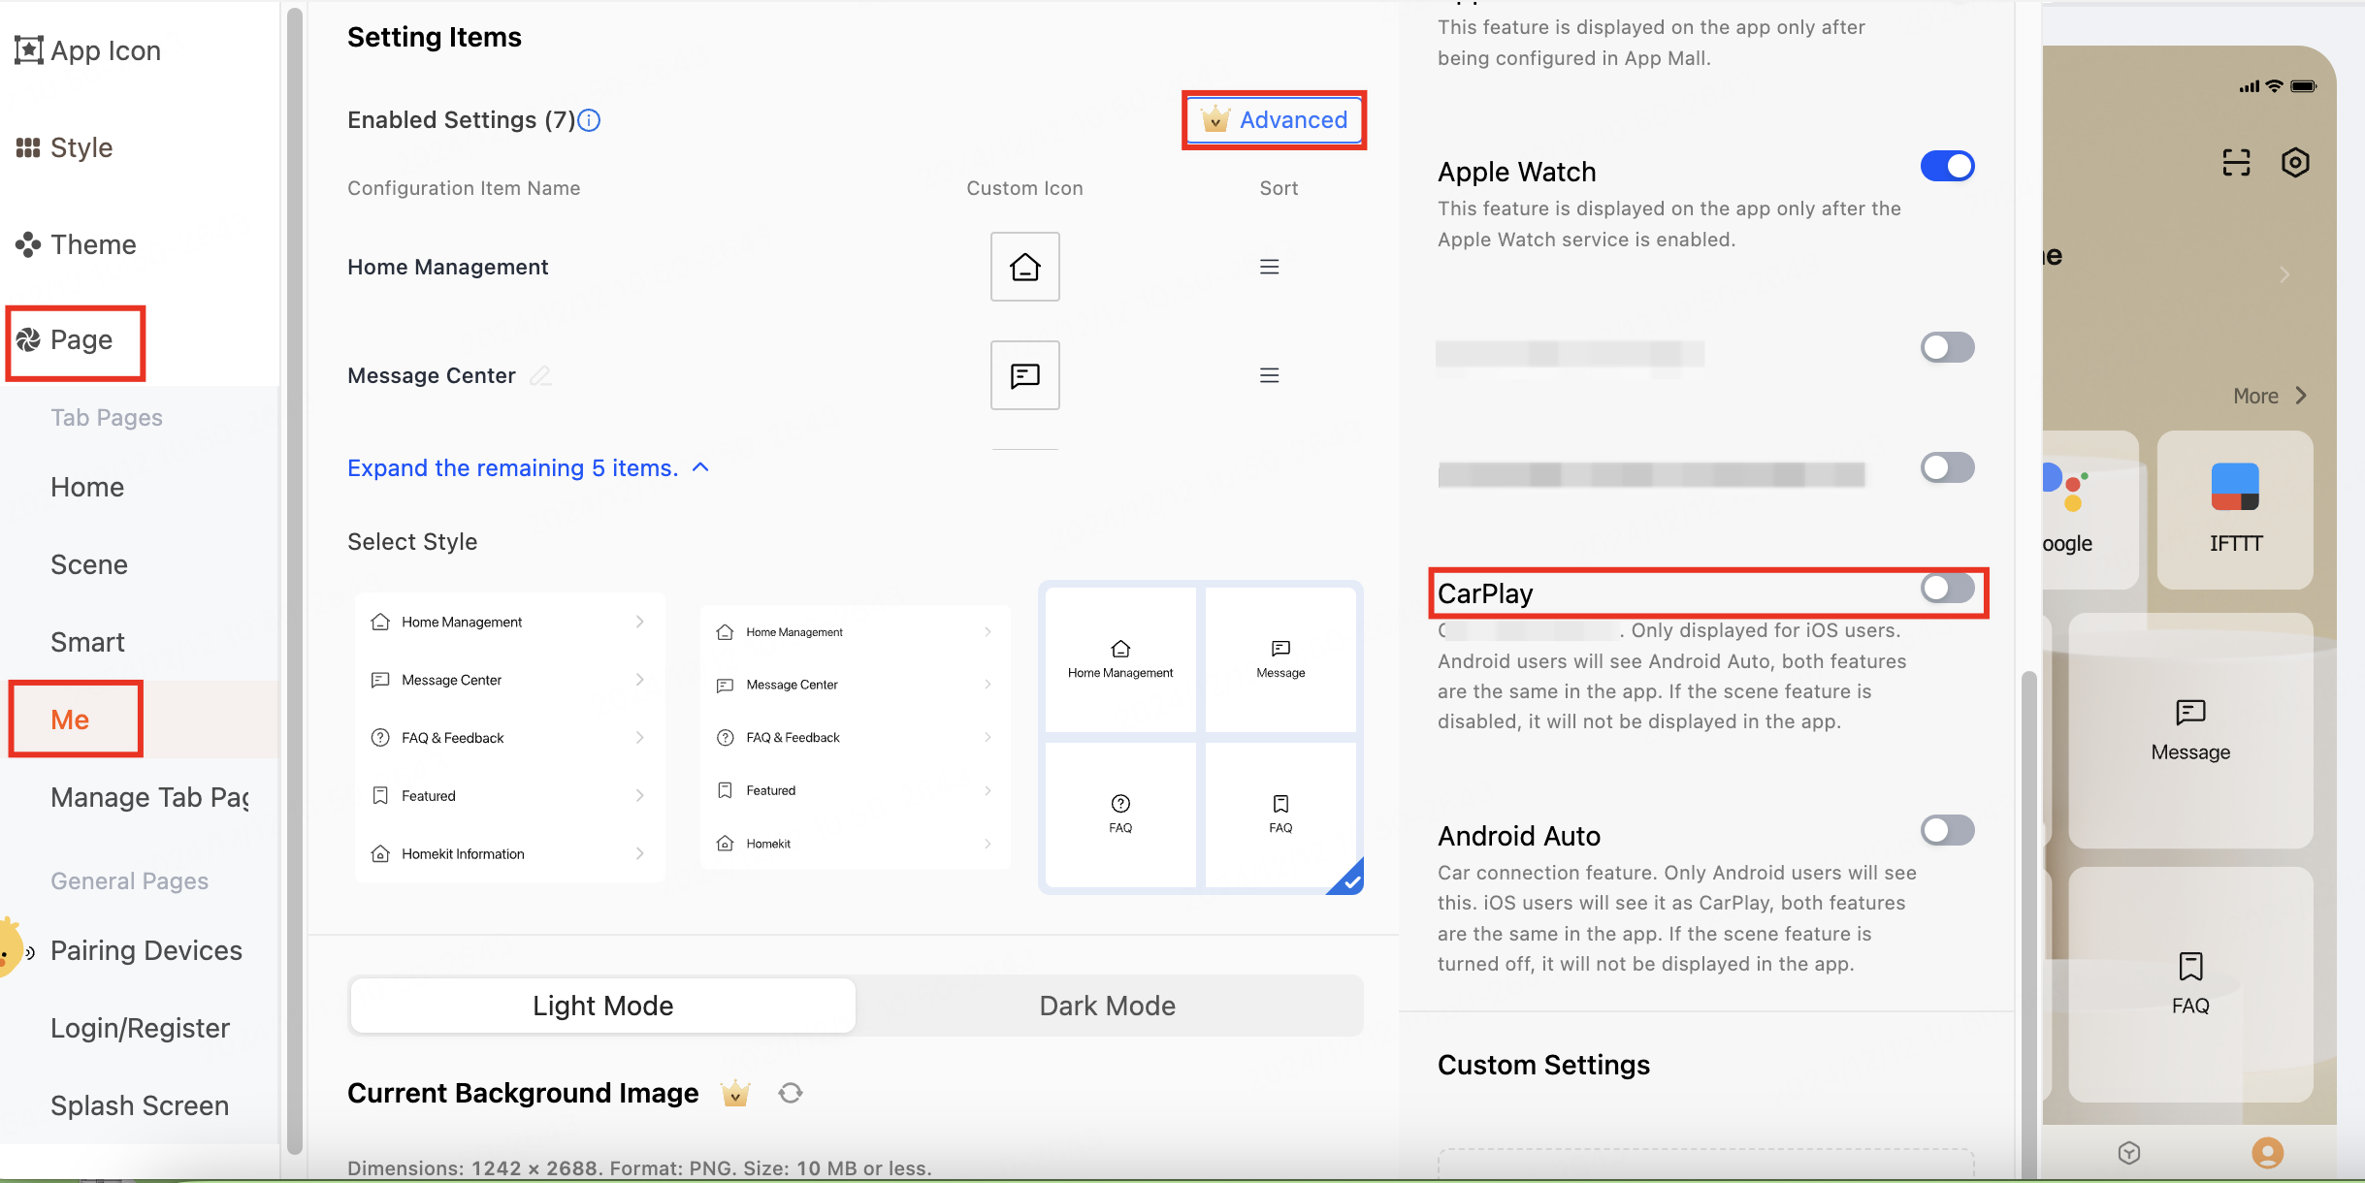The height and width of the screenshot is (1183, 2365).
Task: Enable the Android Auto toggle
Action: pyautogui.click(x=1947, y=830)
